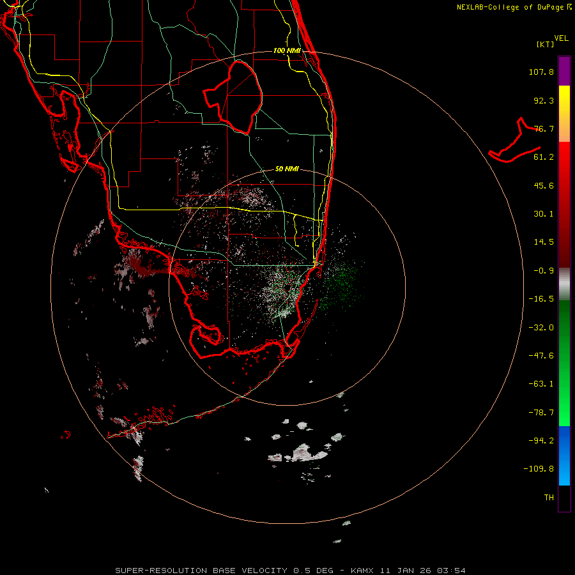Screen dimensions: 575x575
Task: Click the 61.2 velocity scale value
Action: pos(544,157)
